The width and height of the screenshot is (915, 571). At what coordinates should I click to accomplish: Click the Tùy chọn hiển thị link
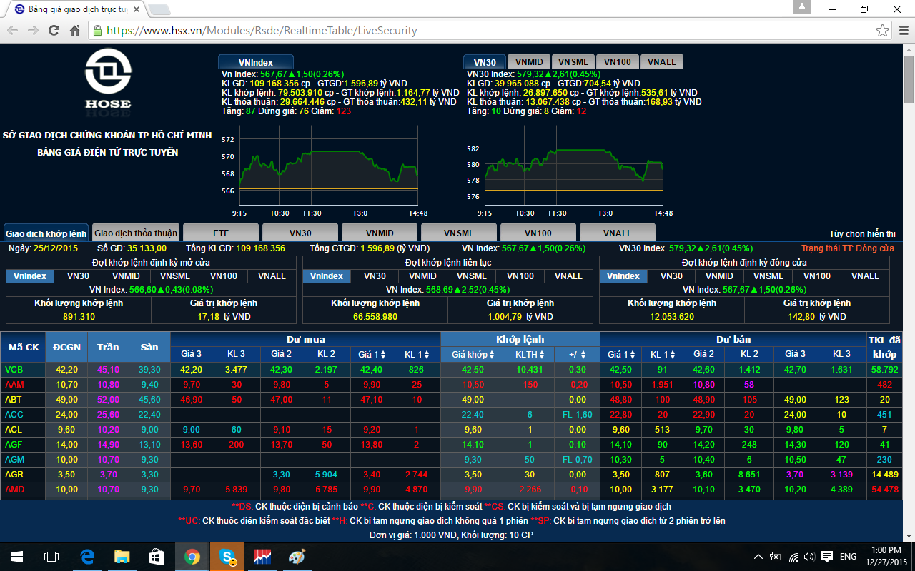(861, 234)
